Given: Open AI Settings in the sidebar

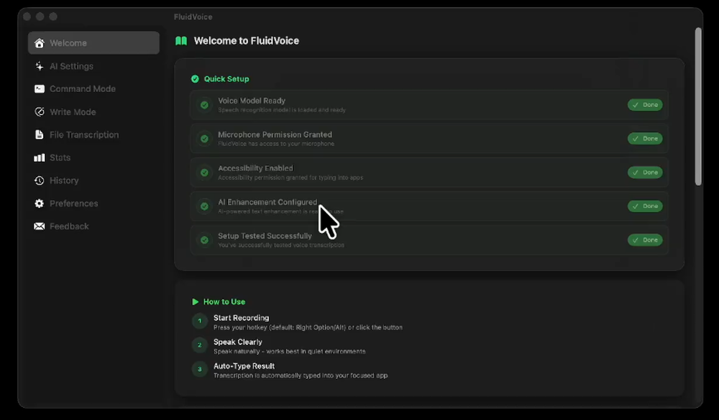Looking at the screenshot, I should coord(71,66).
